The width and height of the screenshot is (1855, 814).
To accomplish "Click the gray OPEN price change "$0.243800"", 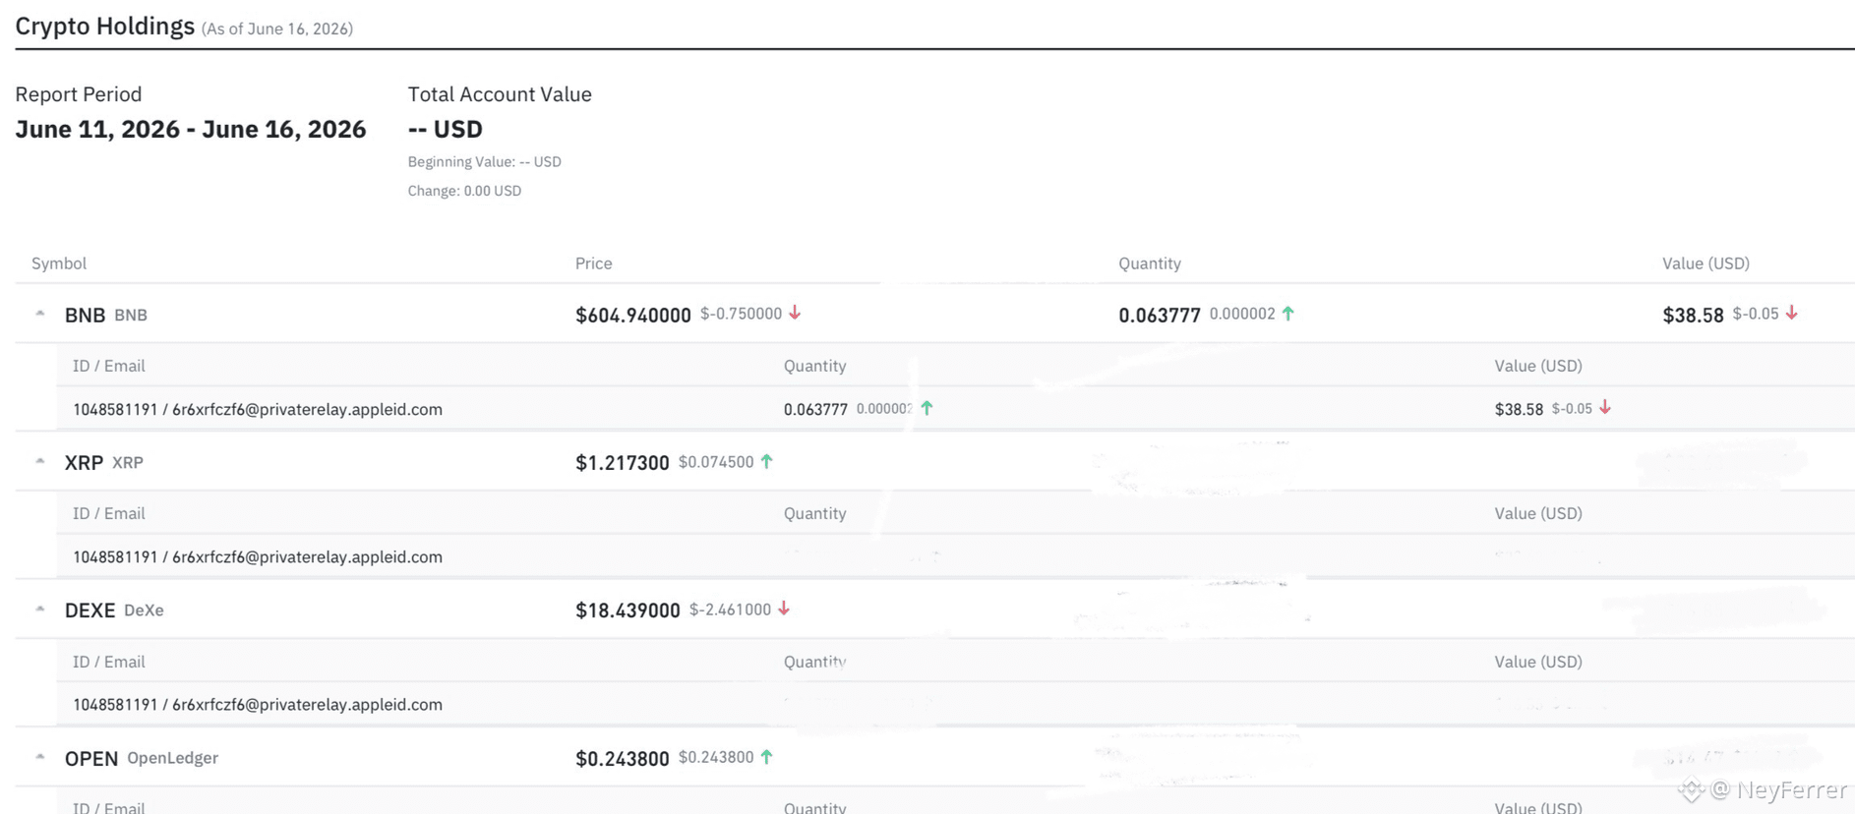I will click(x=716, y=757).
